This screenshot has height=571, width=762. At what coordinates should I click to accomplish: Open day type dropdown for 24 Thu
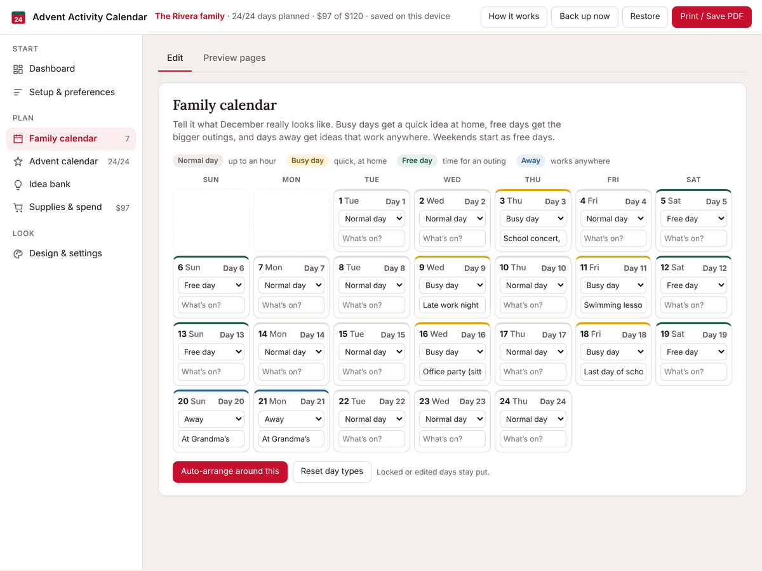pyautogui.click(x=533, y=419)
